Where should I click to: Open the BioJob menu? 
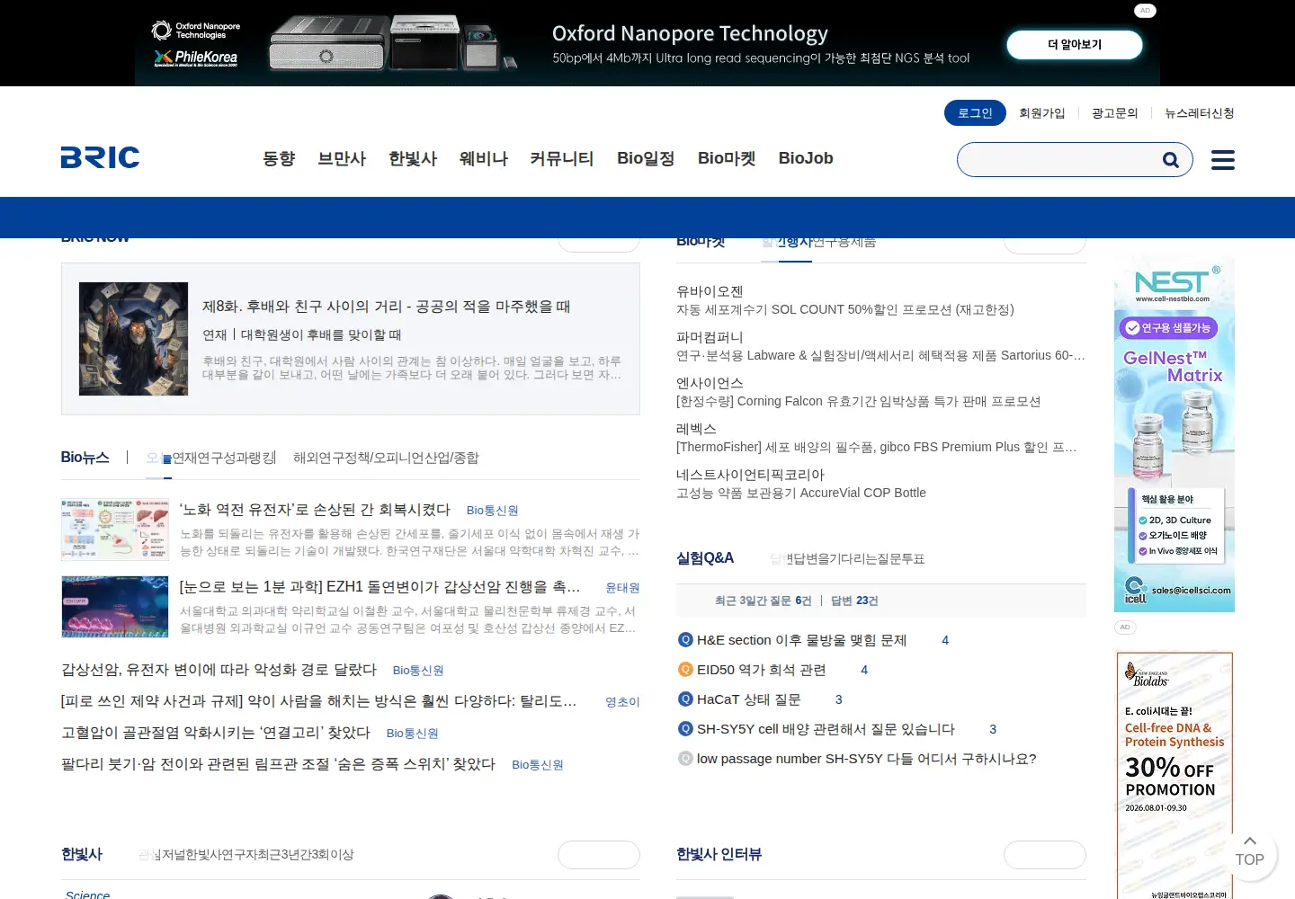point(806,158)
